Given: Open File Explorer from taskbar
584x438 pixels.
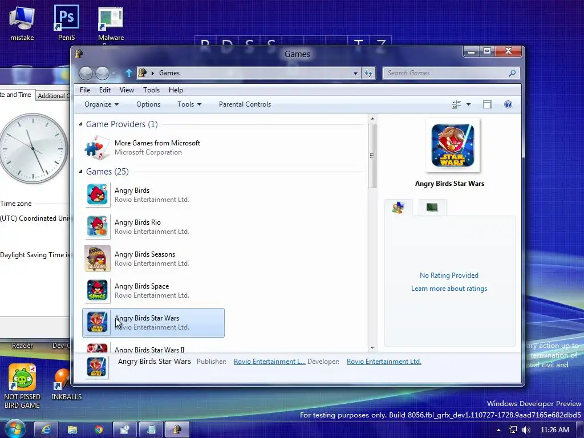Looking at the screenshot, I should pos(72,430).
